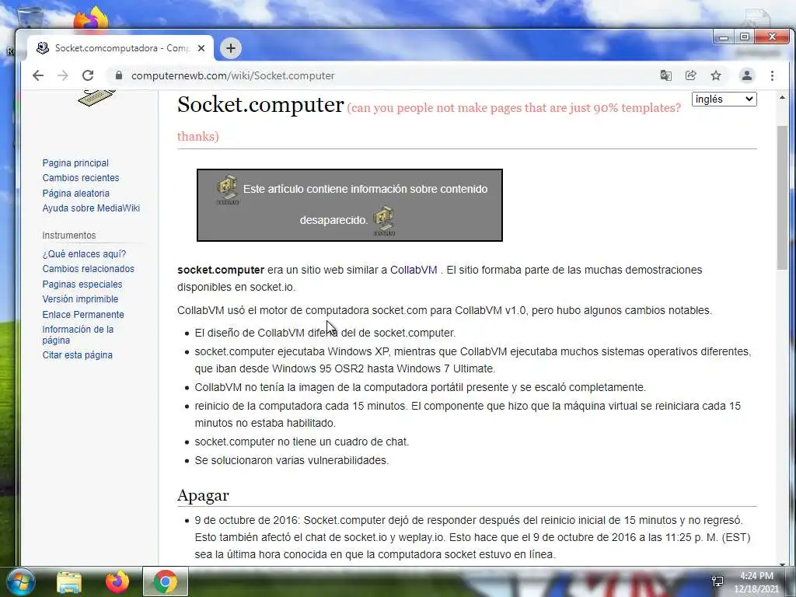Viewport: 796px width, 597px height.
Task: Open the Chrome three-dot menu
Action: (x=772, y=75)
